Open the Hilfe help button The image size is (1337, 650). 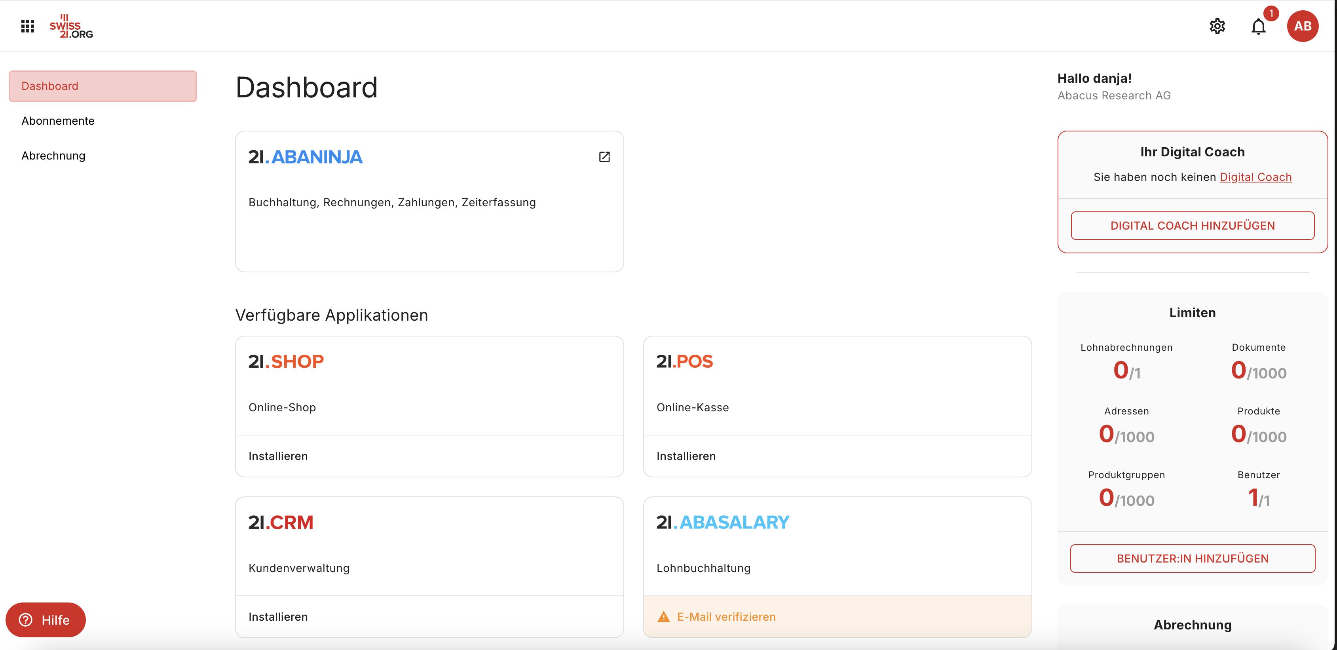pyautogui.click(x=46, y=620)
